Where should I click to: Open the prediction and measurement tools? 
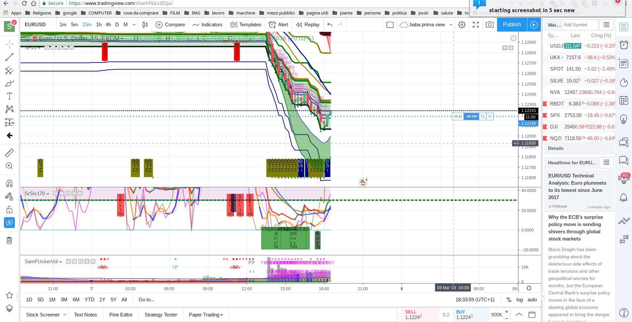(10, 122)
